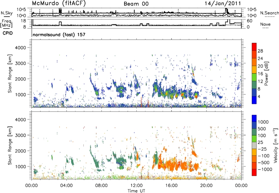The height and width of the screenshot is (193, 279).
Task: Click the 'N.Search' legend label
Action: (x=269, y=13)
